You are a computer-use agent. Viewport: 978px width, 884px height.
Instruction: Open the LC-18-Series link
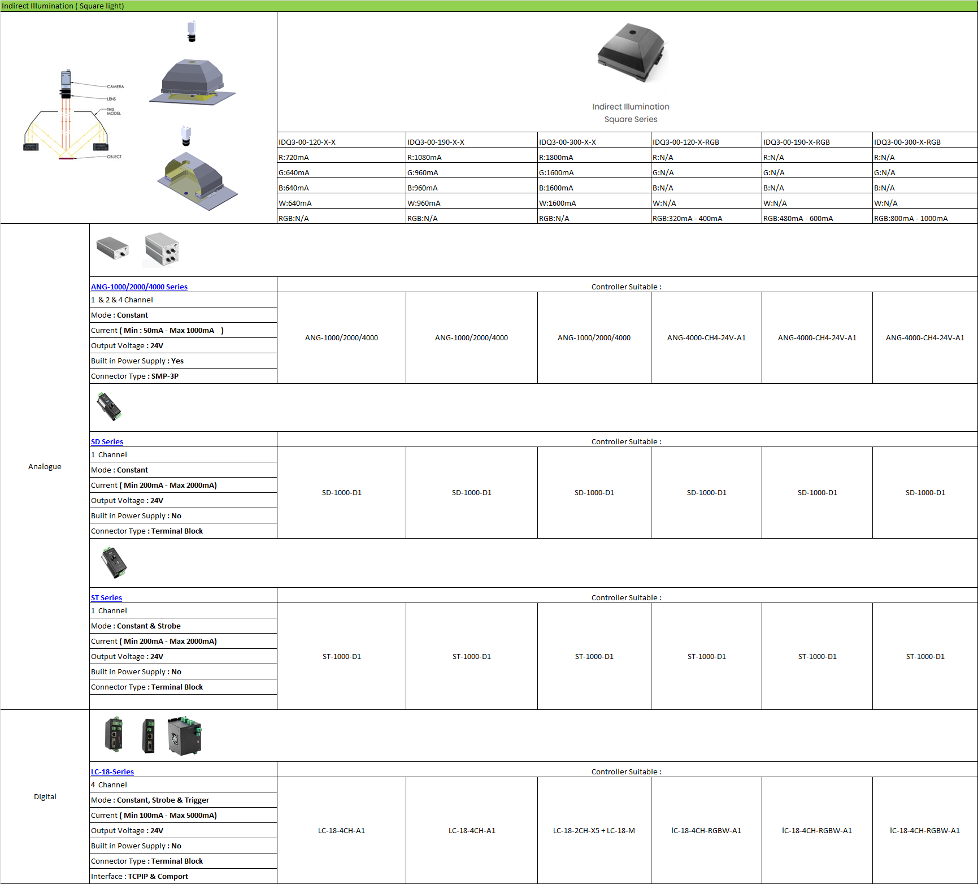click(x=112, y=772)
